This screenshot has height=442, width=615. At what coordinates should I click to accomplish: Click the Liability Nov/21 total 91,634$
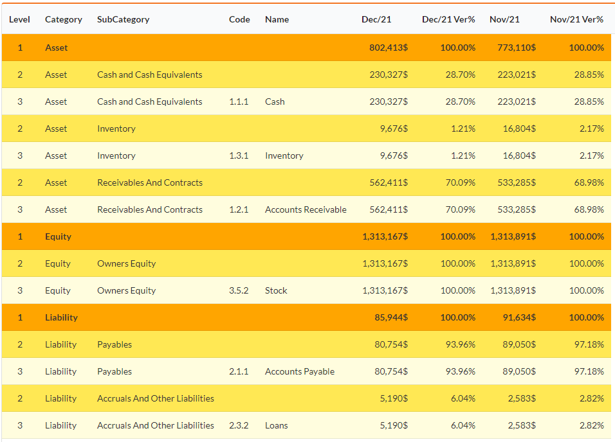pos(519,317)
